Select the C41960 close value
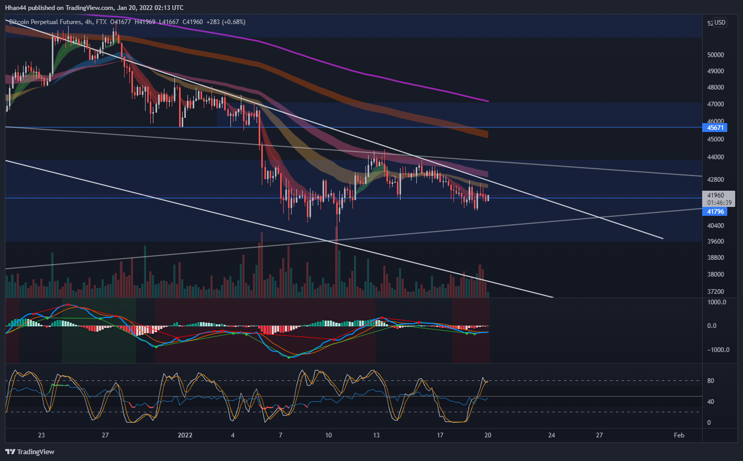This screenshot has height=461, width=743. (x=192, y=22)
